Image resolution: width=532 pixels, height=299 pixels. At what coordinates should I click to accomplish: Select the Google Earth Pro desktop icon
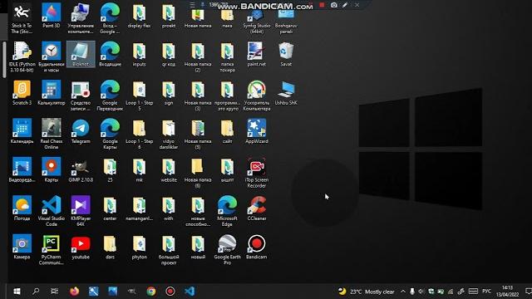[227, 249]
